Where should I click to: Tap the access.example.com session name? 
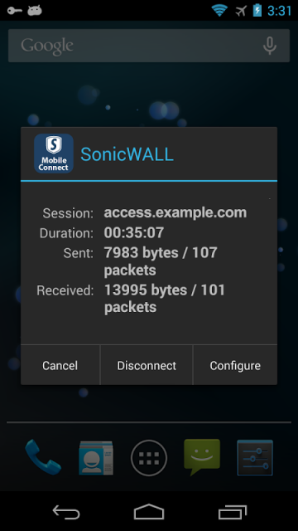[175, 212]
